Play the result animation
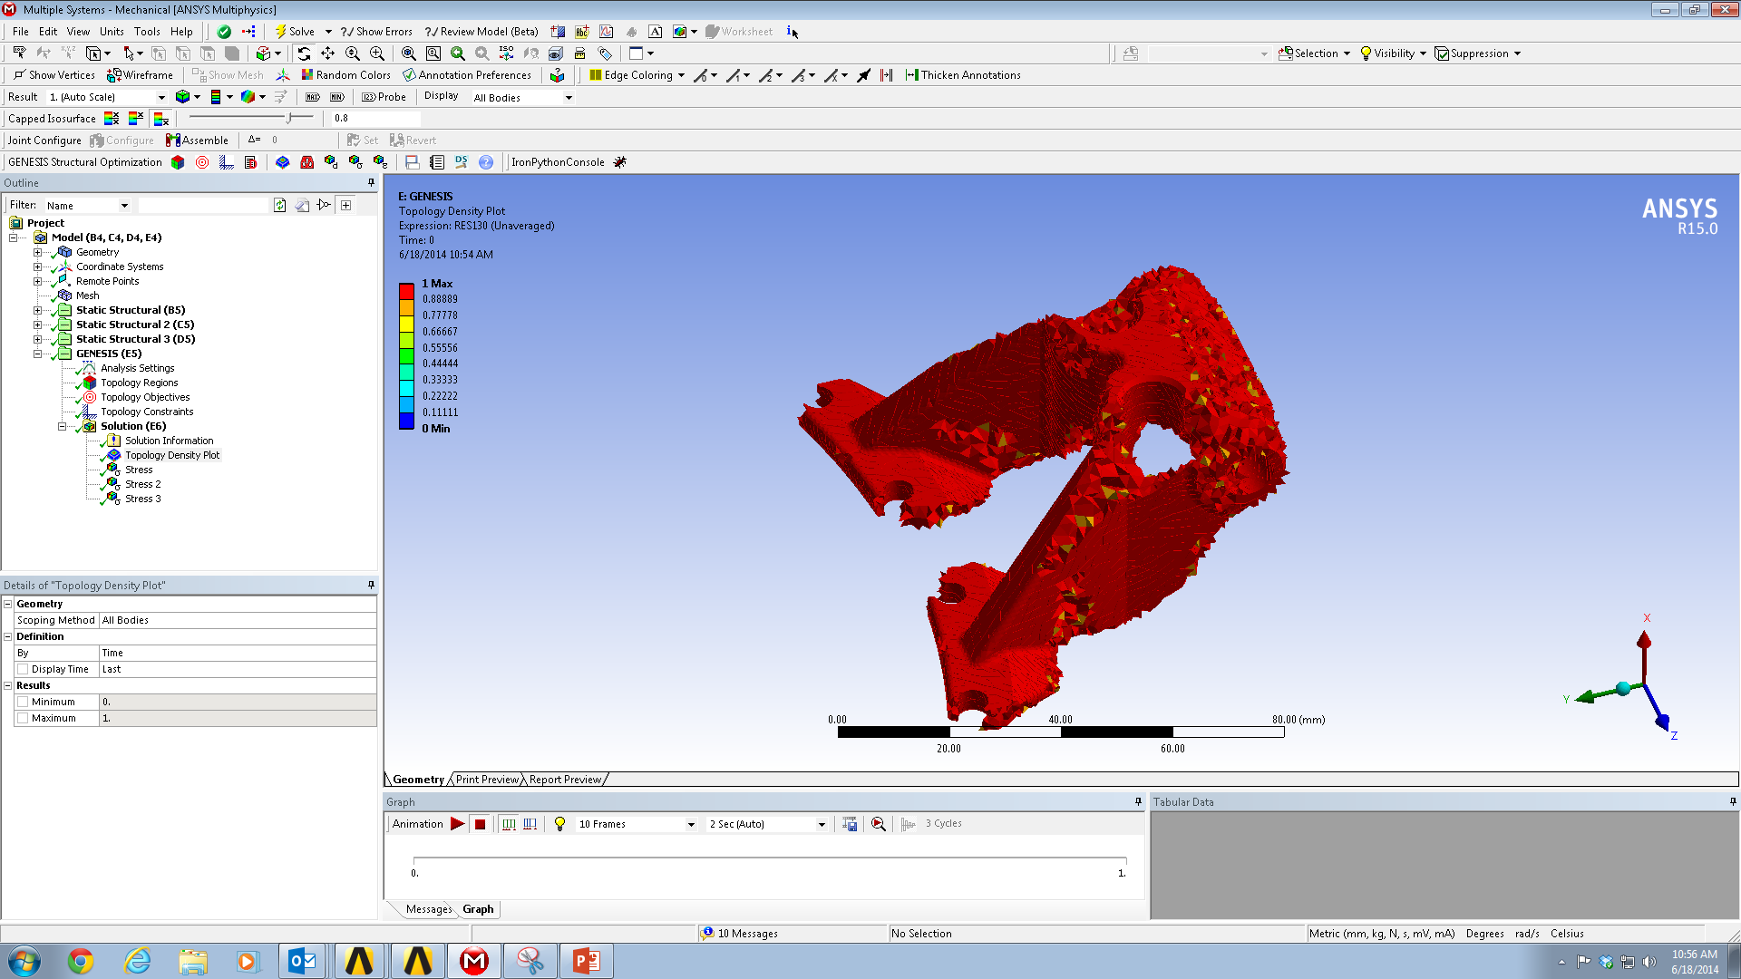Screen dimensions: 1741x979 [457, 824]
